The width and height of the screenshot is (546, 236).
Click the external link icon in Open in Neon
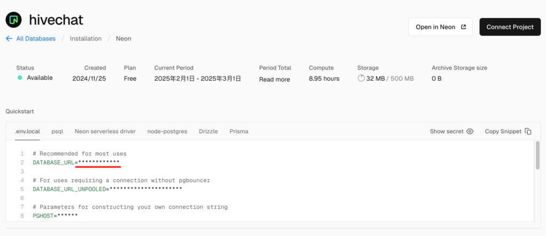463,27
